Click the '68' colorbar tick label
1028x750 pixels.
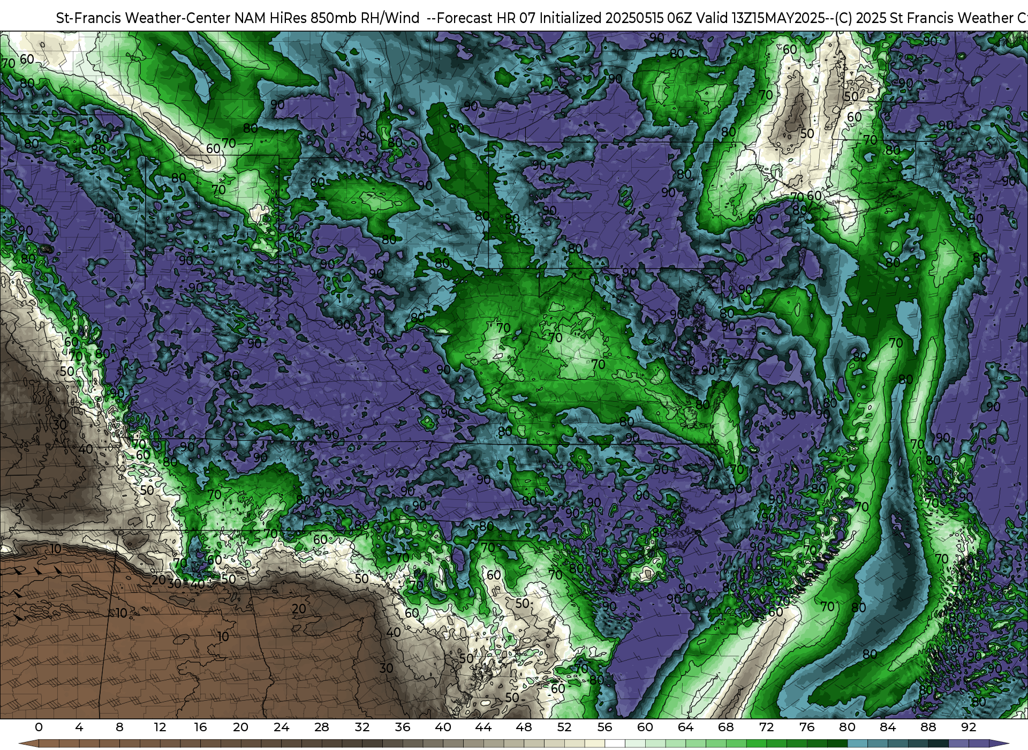(x=726, y=727)
